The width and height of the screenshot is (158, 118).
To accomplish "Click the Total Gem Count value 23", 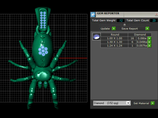I will pyautogui.click(x=154, y=21).
